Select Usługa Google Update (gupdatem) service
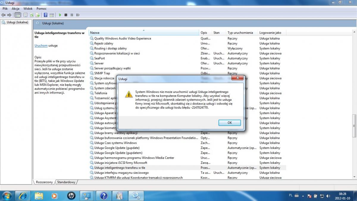Image resolution: width=357 pixels, height=201 pixels. tap(187, 153)
